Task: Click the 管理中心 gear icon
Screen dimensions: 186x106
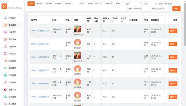Action: coord(5,90)
